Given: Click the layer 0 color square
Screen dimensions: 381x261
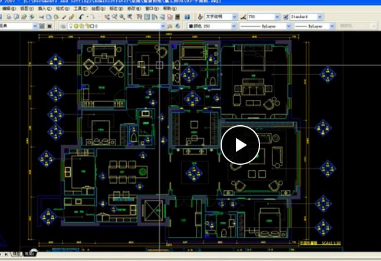Looking at the screenshot, I should pyautogui.click(x=92, y=26).
